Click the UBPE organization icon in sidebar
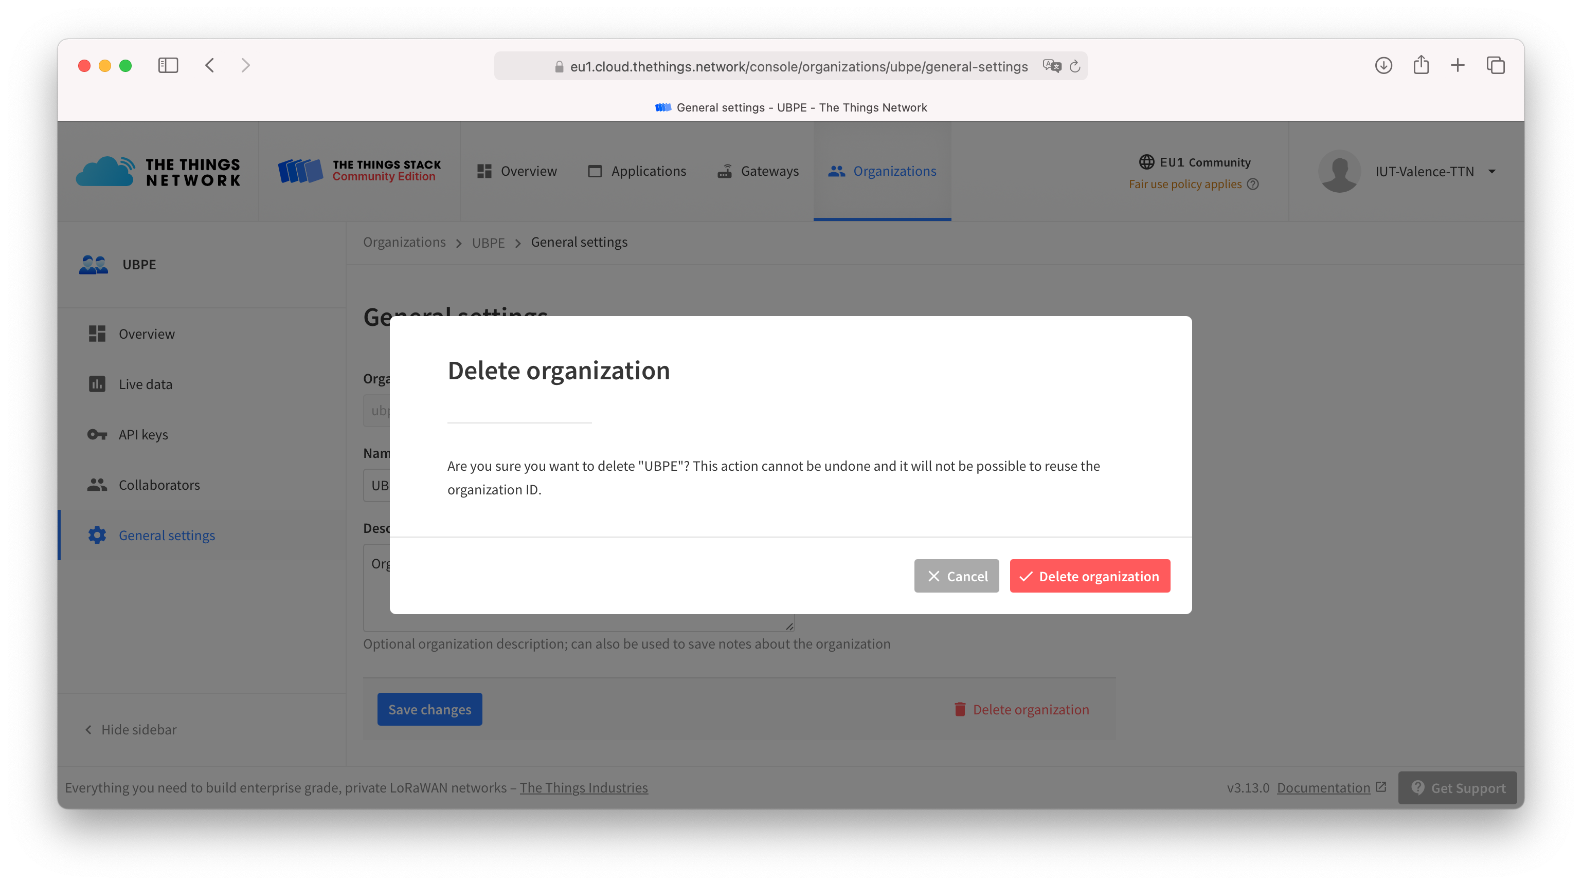This screenshot has width=1582, height=885. (x=95, y=264)
